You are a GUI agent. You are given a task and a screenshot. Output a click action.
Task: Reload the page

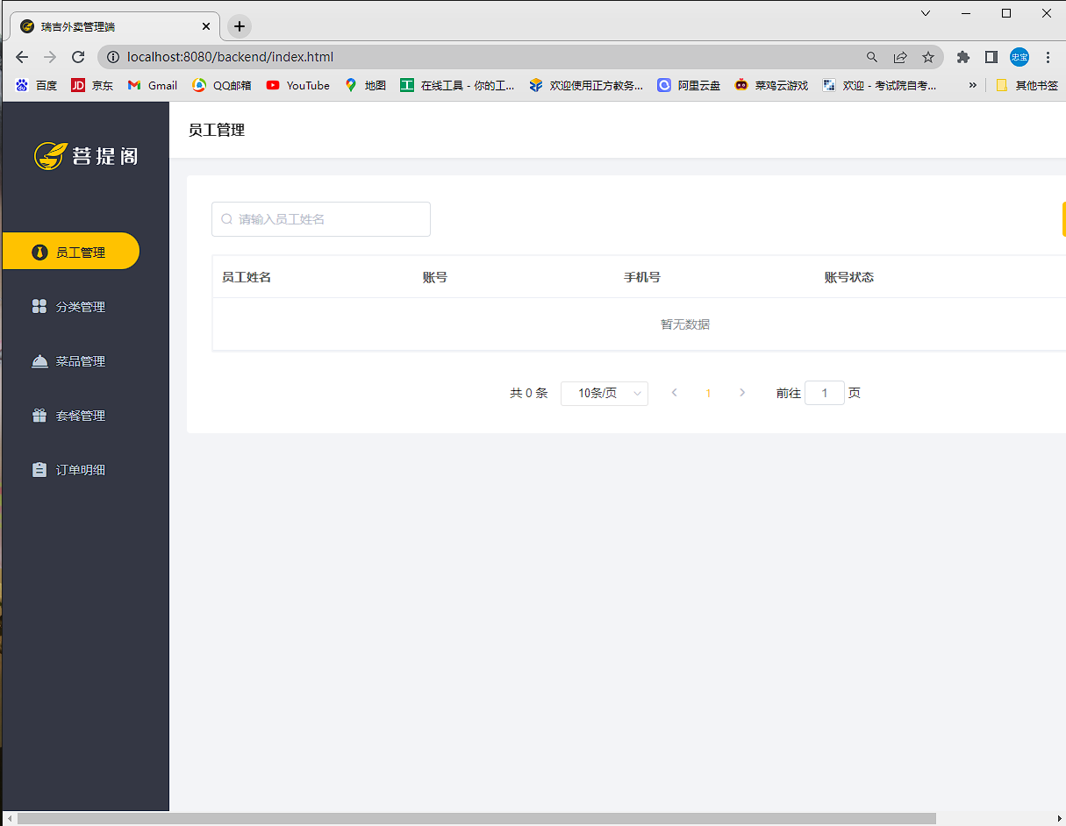[x=78, y=57]
